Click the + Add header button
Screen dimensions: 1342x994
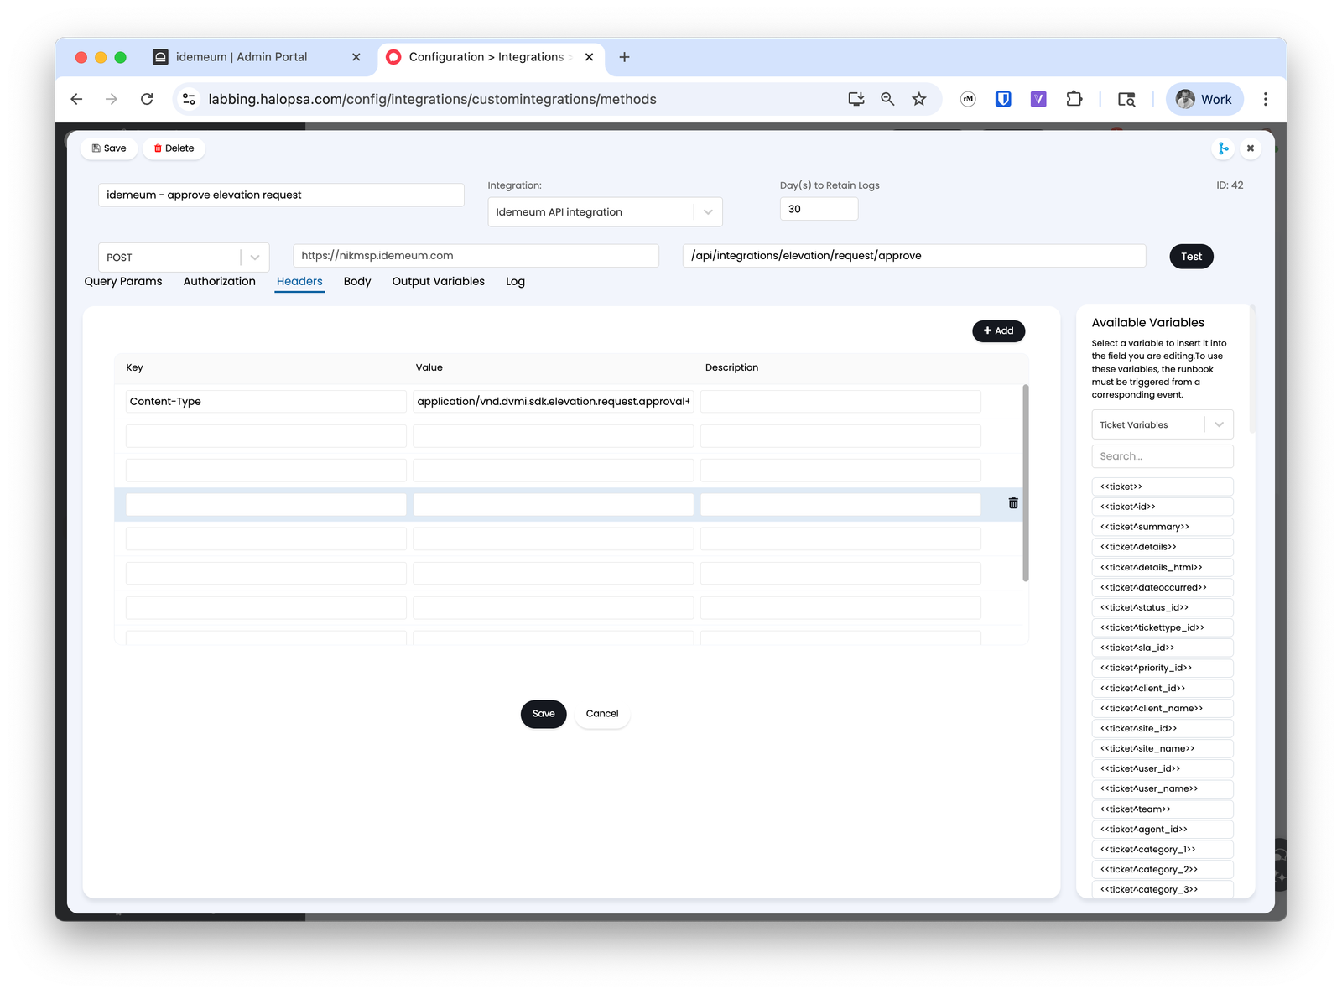click(x=998, y=331)
